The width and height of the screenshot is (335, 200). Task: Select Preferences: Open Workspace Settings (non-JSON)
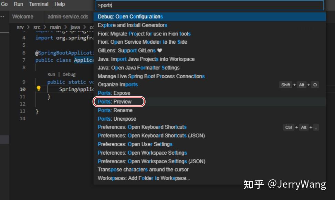tap(210, 153)
